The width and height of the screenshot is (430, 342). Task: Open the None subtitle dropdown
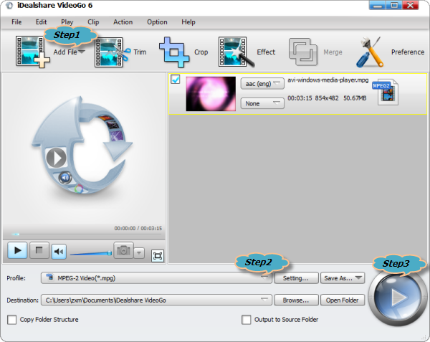[262, 104]
